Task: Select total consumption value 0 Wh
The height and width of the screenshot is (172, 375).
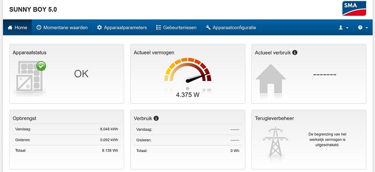Action: (235, 151)
